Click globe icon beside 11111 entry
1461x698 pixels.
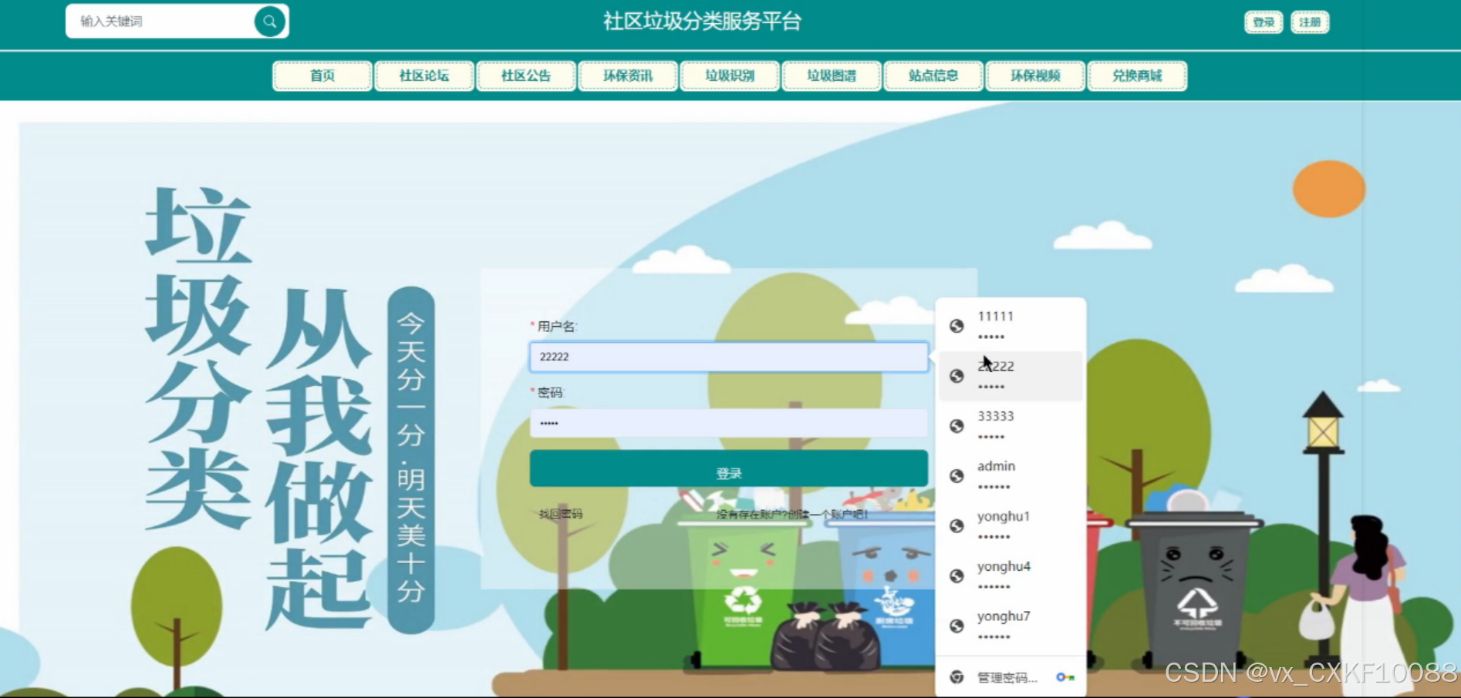coord(957,326)
